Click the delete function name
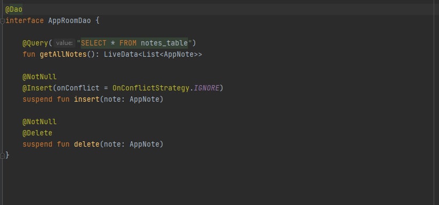The height and width of the screenshot is (205, 439). click(x=87, y=144)
